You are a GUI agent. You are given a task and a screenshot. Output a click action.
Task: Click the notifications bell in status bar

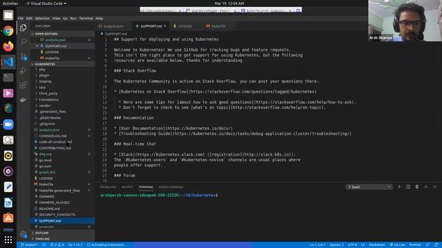click(436, 245)
